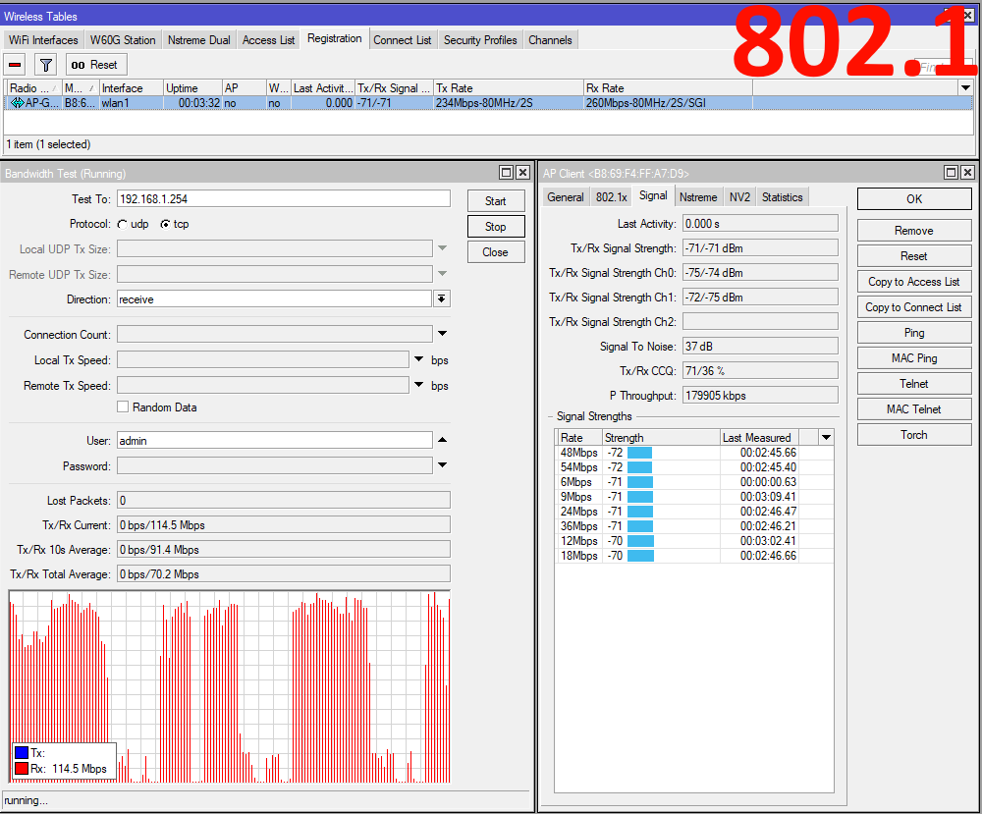The width and height of the screenshot is (982, 814).
Task: Sort by the Rx Rate column header
Action: 668,87
